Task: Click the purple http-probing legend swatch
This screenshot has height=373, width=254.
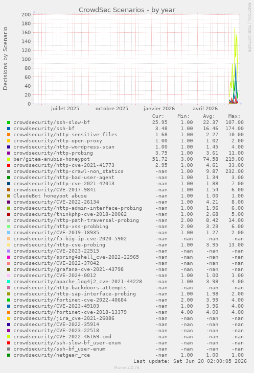Action: click(x=9, y=153)
